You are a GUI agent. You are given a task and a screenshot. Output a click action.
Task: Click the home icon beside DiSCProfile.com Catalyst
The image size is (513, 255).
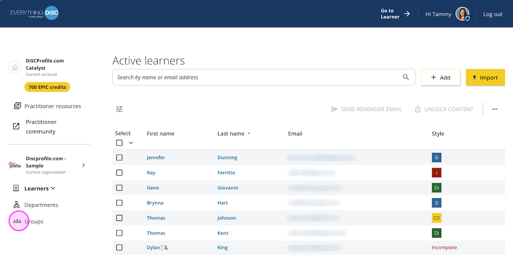[x=15, y=67]
